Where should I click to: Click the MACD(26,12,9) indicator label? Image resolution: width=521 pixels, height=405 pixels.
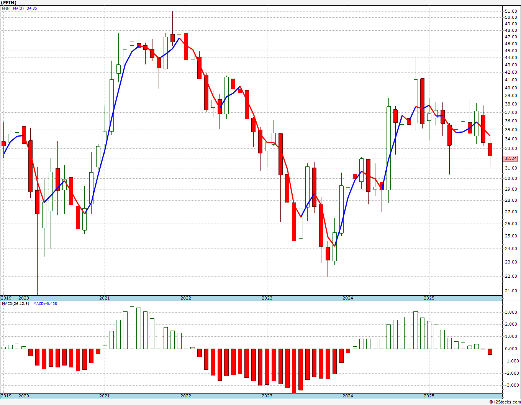coord(16,303)
